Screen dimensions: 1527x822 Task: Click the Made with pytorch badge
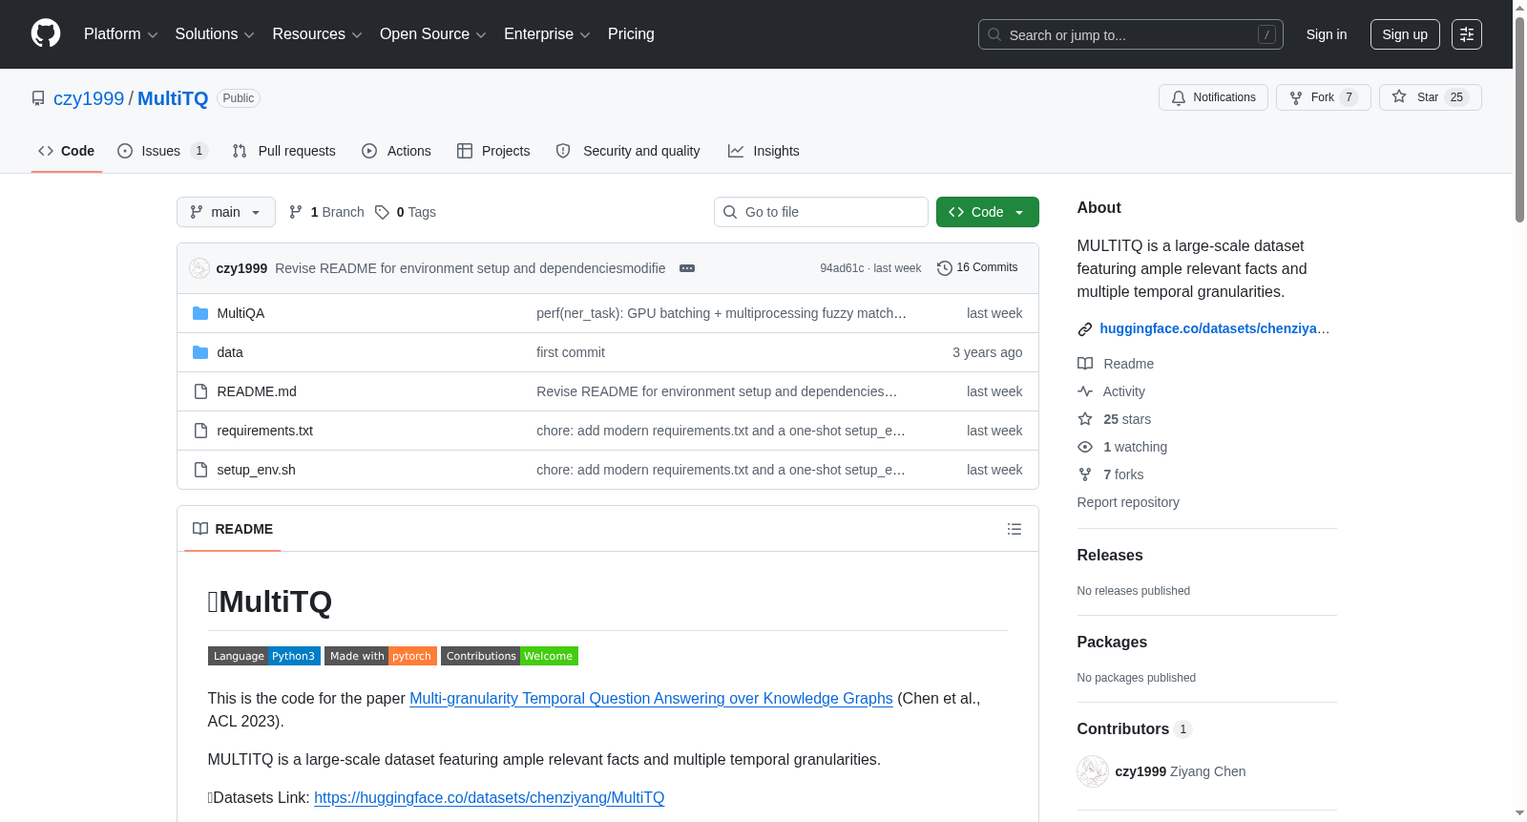click(381, 656)
